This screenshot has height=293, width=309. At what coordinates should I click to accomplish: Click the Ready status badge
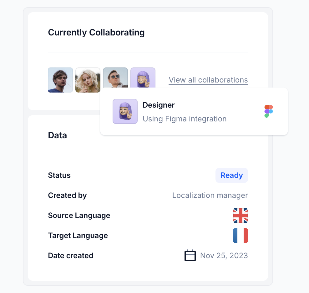click(232, 175)
